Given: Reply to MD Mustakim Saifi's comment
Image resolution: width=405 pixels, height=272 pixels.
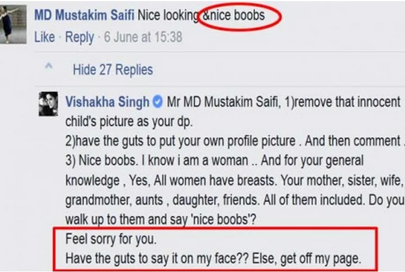Looking at the screenshot, I should point(79,38).
